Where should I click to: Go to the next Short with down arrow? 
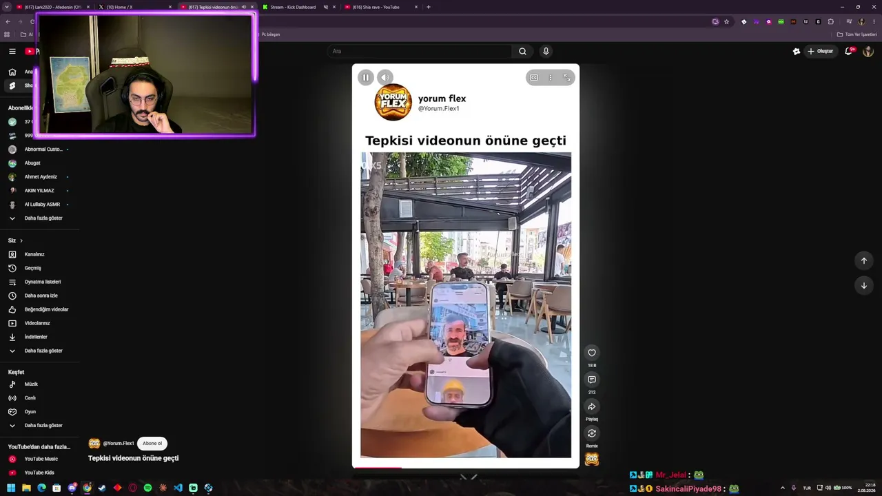click(864, 285)
